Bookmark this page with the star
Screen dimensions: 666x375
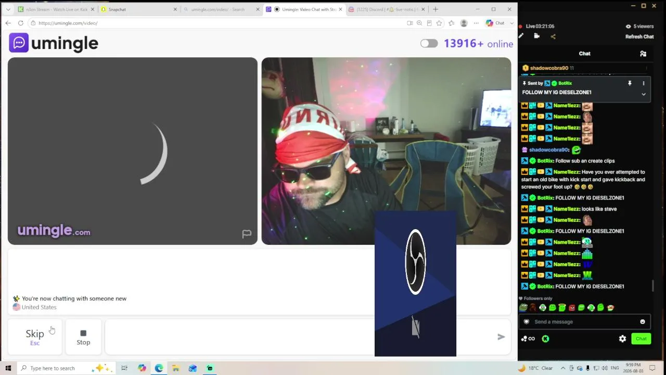pos(439,23)
